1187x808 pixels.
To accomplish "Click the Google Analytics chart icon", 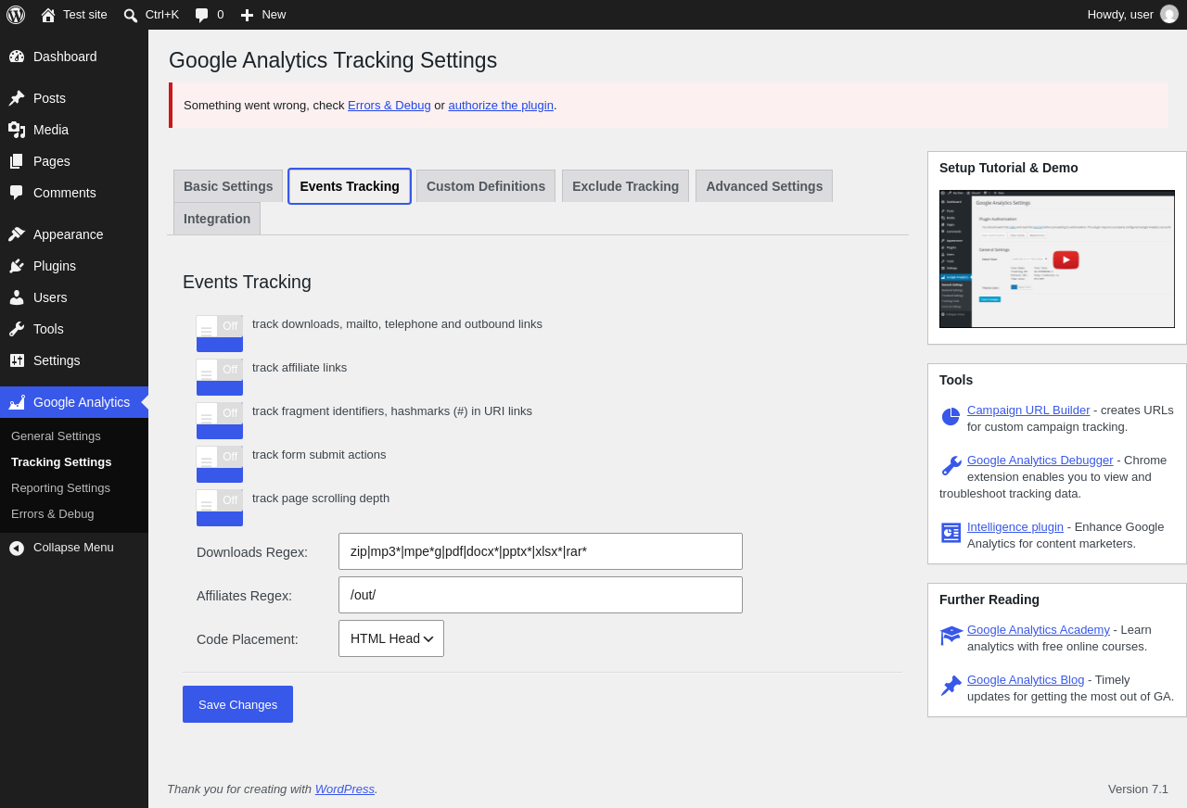I will click(x=17, y=402).
